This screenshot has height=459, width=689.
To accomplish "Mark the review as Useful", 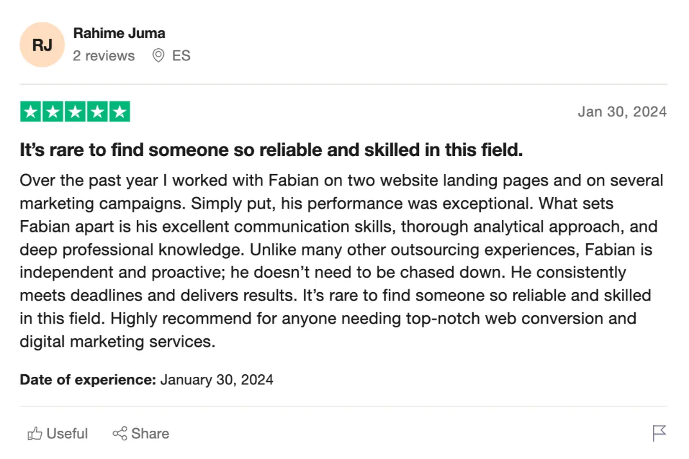I will pyautogui.click(x=67, y=434).
